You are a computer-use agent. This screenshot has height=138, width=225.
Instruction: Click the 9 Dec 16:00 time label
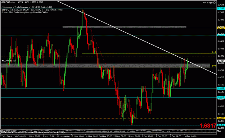176,136
